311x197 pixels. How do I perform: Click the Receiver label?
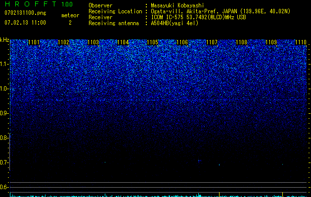[x=100, y=17]
